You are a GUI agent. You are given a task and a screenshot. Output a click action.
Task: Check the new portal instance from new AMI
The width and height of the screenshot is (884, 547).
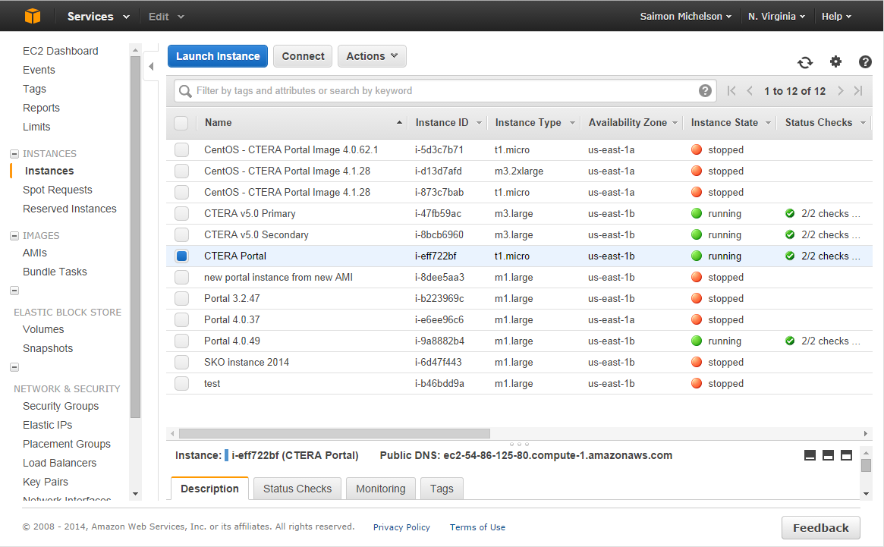point(181,278)
